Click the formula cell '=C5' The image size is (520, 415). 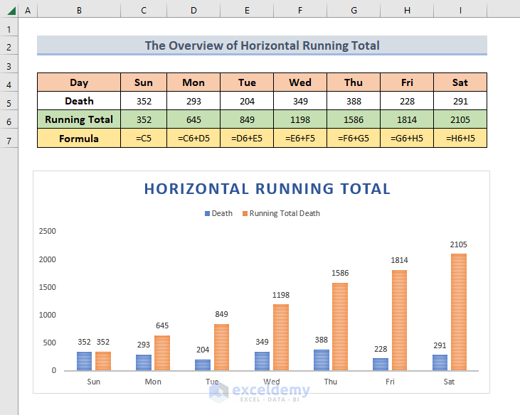click(144, 138)
